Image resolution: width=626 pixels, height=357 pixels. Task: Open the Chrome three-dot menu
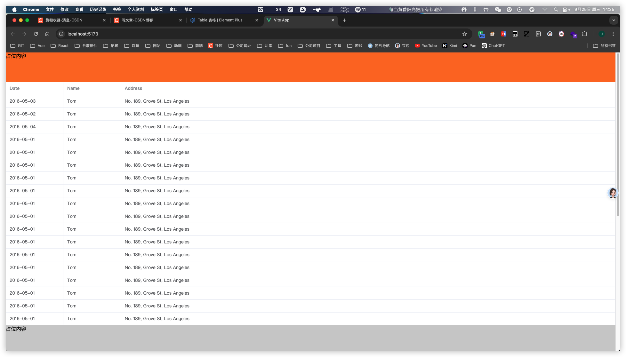[613, 34]
